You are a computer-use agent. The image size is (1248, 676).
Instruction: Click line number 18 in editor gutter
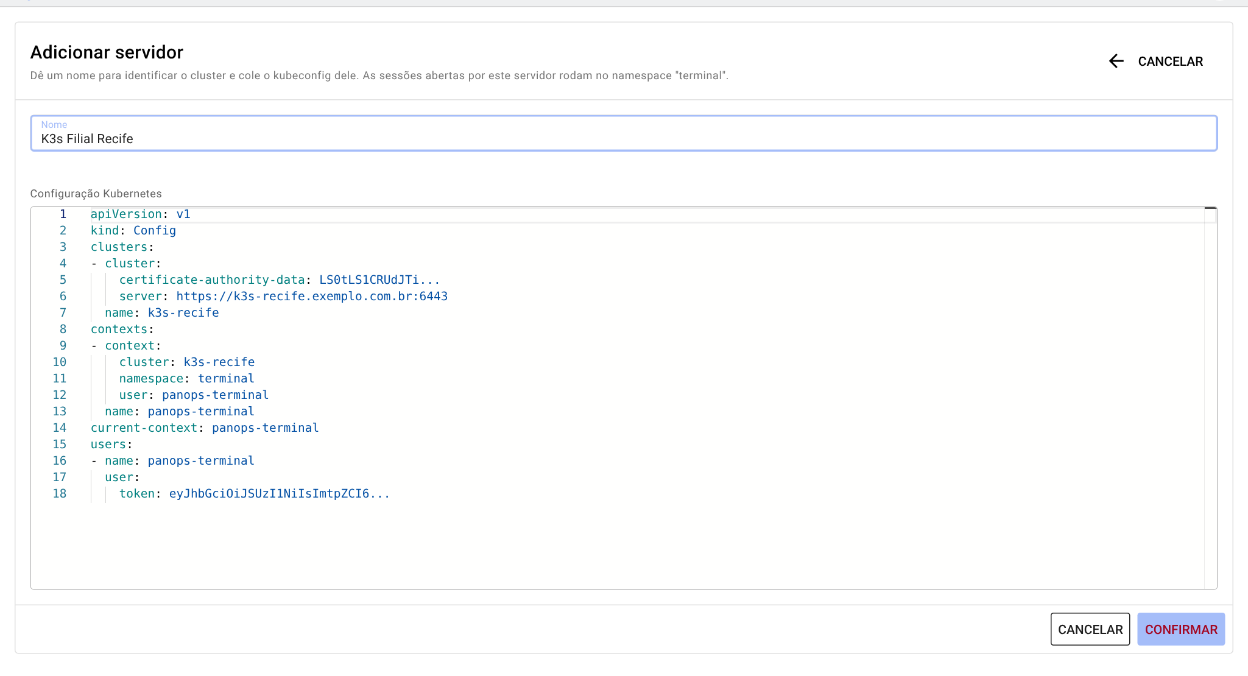point(59,494)
